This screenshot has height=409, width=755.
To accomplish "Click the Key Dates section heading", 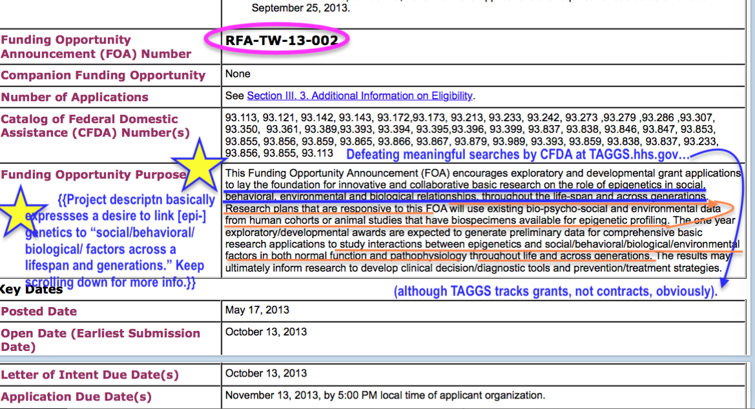I will pyautogui.click(x=31, y=290).
